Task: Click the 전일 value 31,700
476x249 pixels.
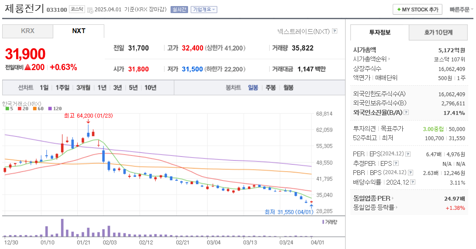Action: click(x=138, y=48)
